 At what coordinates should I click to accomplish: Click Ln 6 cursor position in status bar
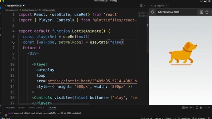click(146, 118)
